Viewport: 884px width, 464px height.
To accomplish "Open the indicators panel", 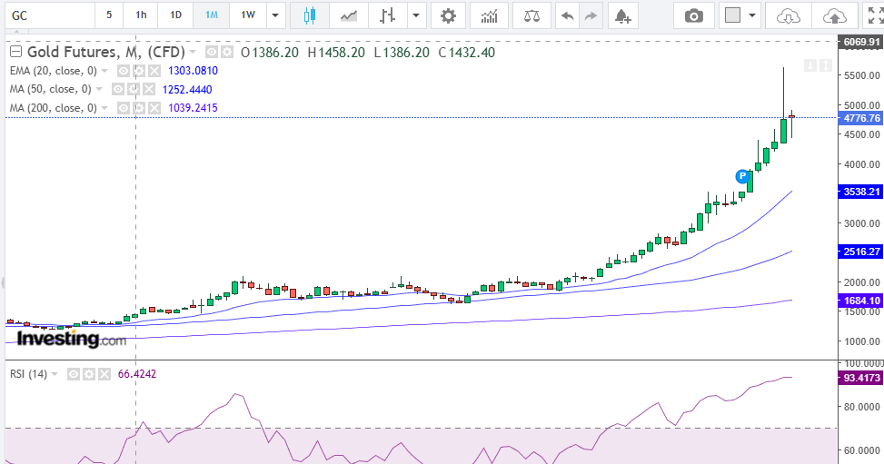I will 490,15.
